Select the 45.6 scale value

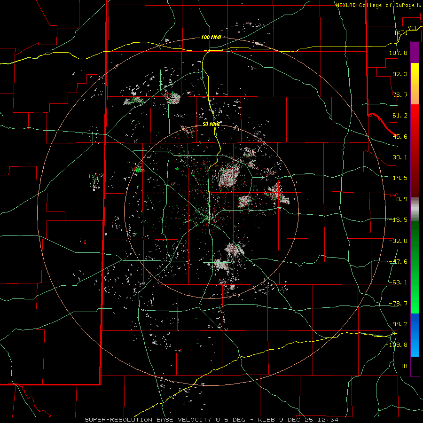(x=400, y=136)
